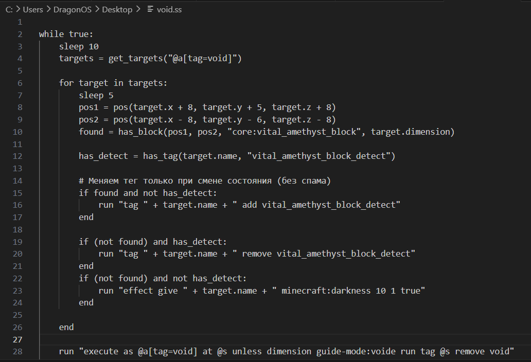The width and height of the screenshot is (531, 362).
Task: Select the Desktop breadcrumb folder
Action: (x=117, y=9)
